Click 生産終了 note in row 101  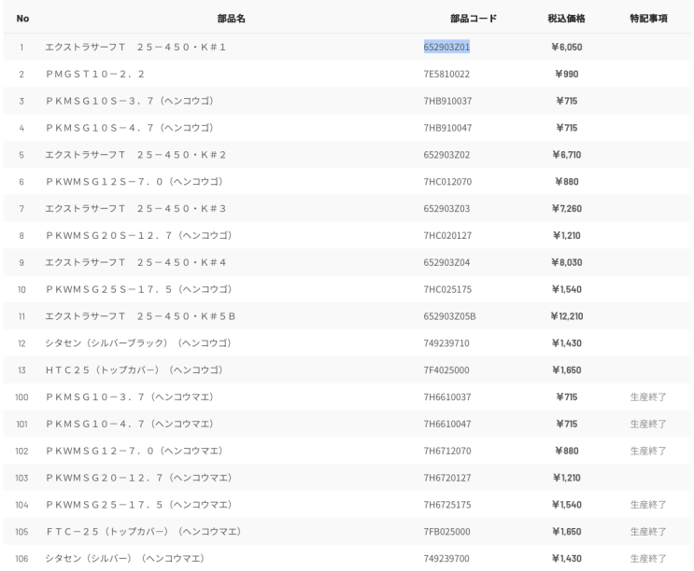[648, 424]
